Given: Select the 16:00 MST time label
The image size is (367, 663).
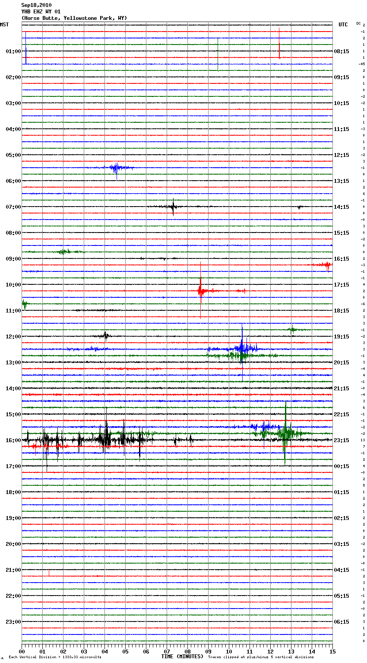Looking at the screenshot, I should [x=13, y=440].
